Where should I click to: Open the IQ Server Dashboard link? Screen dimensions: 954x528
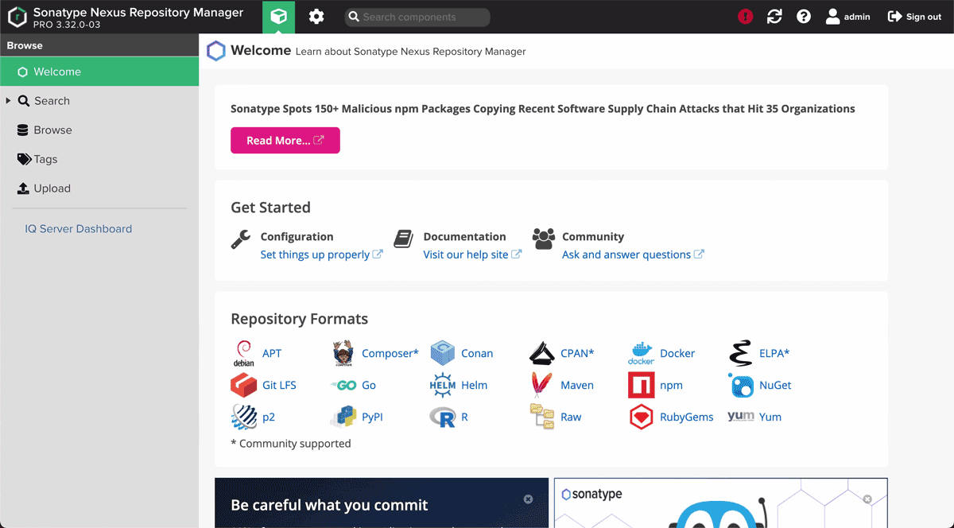(79, 228)
